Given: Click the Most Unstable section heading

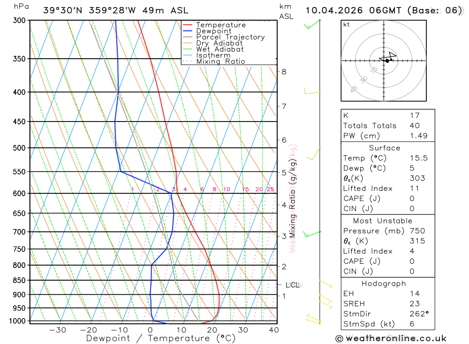Looking at the screenshot, I should pos(383,221).
